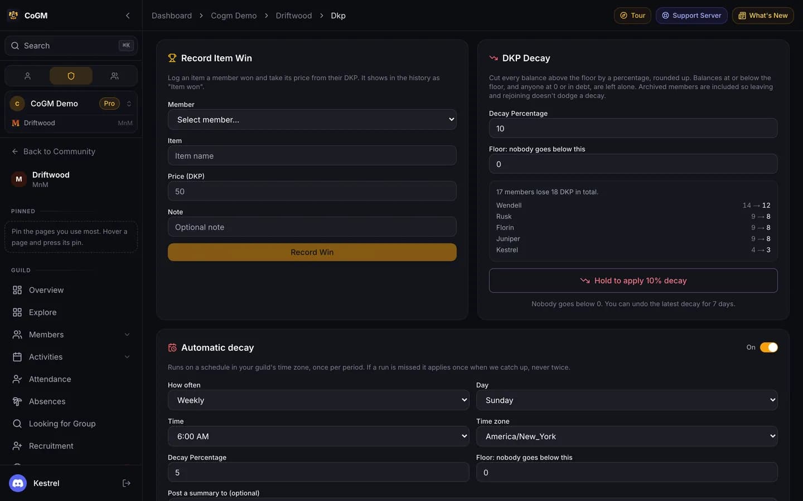Click the Price (DKP) field
The width and height of the screenshot is (803, 501).
(312, 191)
